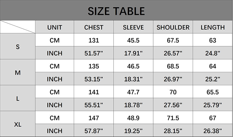The width and height of the screenshot is (233, 137).
Task: Select the 65.5 length value
Action: click(x=213, y=92)
